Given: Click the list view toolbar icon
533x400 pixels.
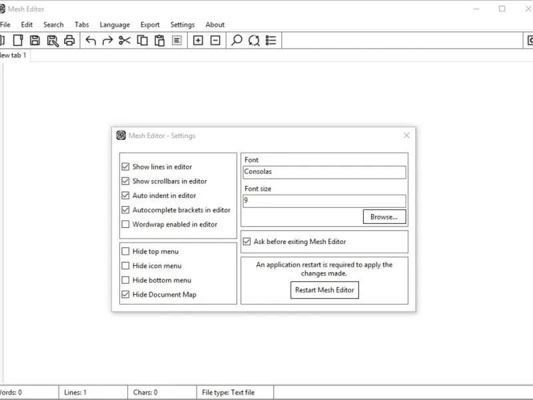Looking at the screenshot, I should click(271, 40).
